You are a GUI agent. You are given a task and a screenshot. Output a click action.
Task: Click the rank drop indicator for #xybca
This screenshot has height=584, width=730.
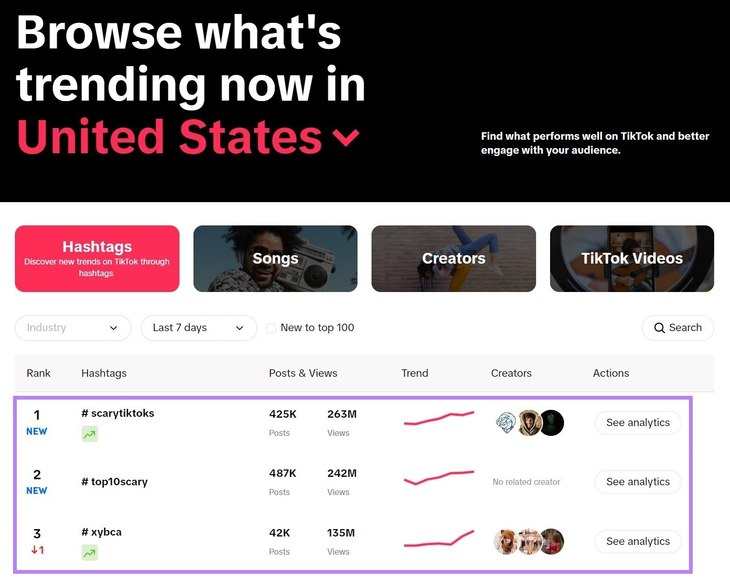tap(37, 550)
